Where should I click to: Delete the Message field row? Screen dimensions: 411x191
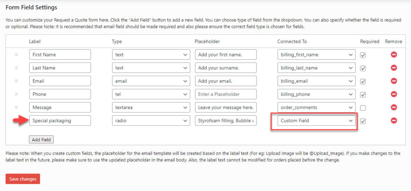[394, 107]
